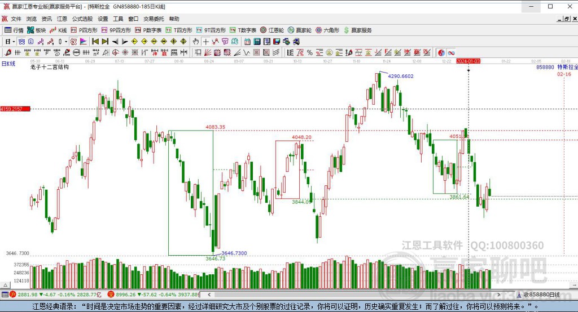Image resolution: width=578 pixels, height=312 pixels.
Task: Click the red floppy save icon
Action: (x=277, y=42)
